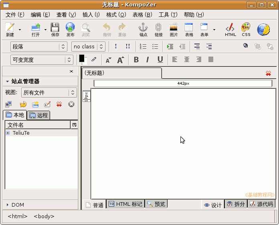279x225 pixels.
Task: Open the Format (格式) menu
Action: 116,15
